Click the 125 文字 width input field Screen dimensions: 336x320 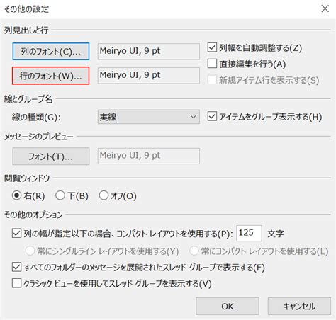pos(249,233)
